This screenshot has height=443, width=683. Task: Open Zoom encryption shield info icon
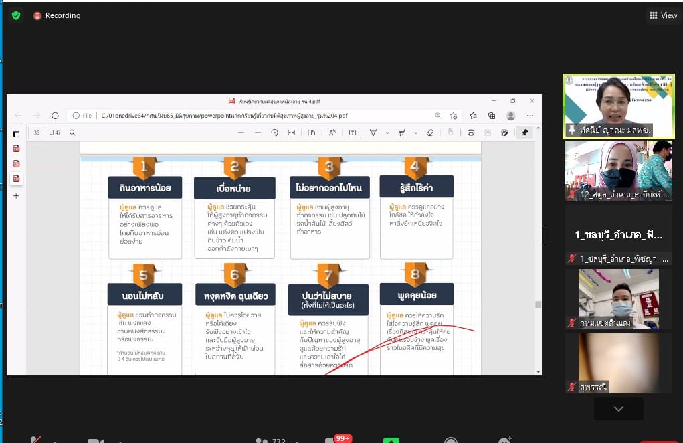pyautogui.click(x=16, y=15)
